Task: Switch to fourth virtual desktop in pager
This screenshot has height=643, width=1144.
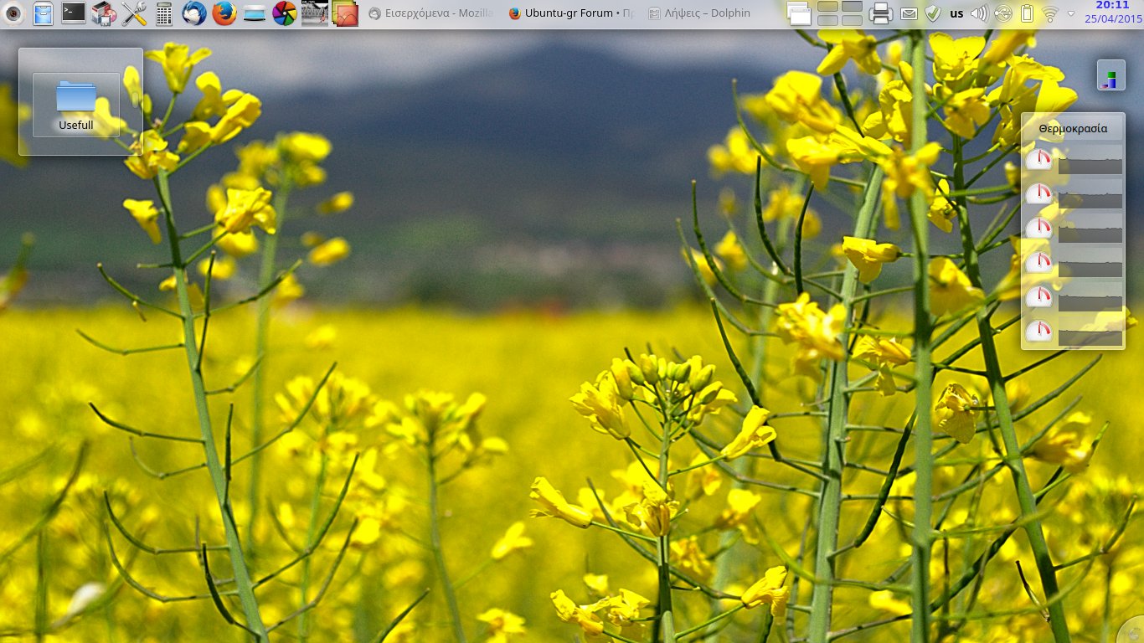Action: pos(852,19)
